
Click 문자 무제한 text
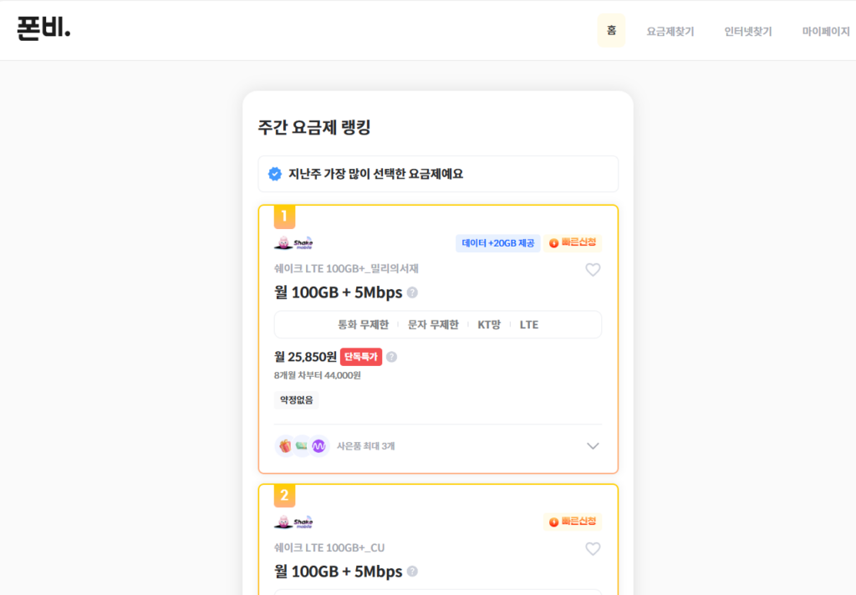tap(433, 325)
